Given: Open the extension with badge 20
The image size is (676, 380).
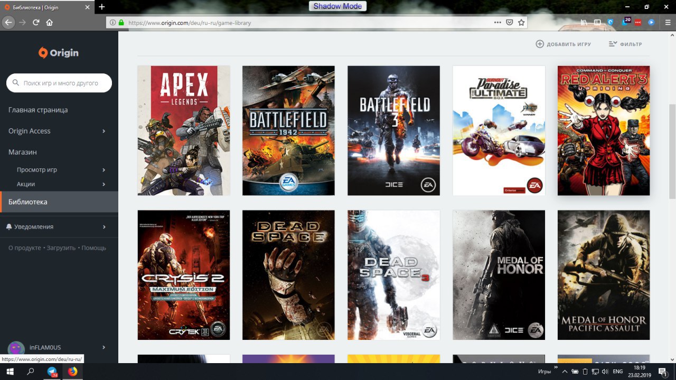Looking at the screenshot, I should (625, 22).
